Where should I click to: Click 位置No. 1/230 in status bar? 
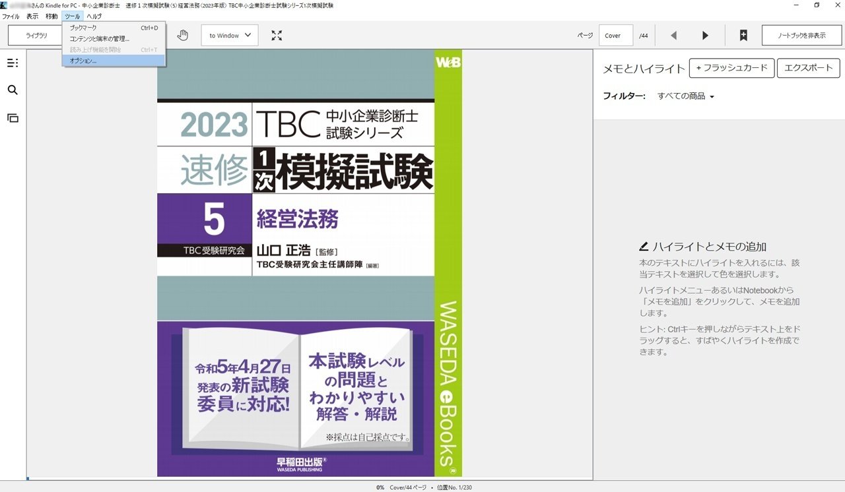coord(454,487)
